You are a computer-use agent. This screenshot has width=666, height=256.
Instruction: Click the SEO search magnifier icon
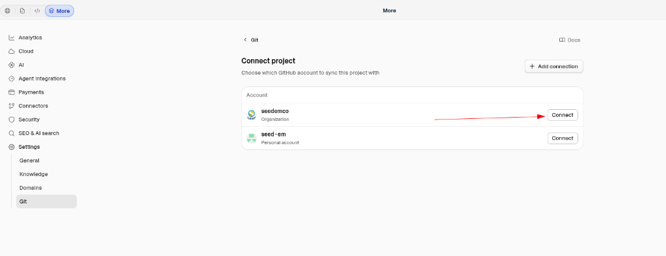coord(12,133)
